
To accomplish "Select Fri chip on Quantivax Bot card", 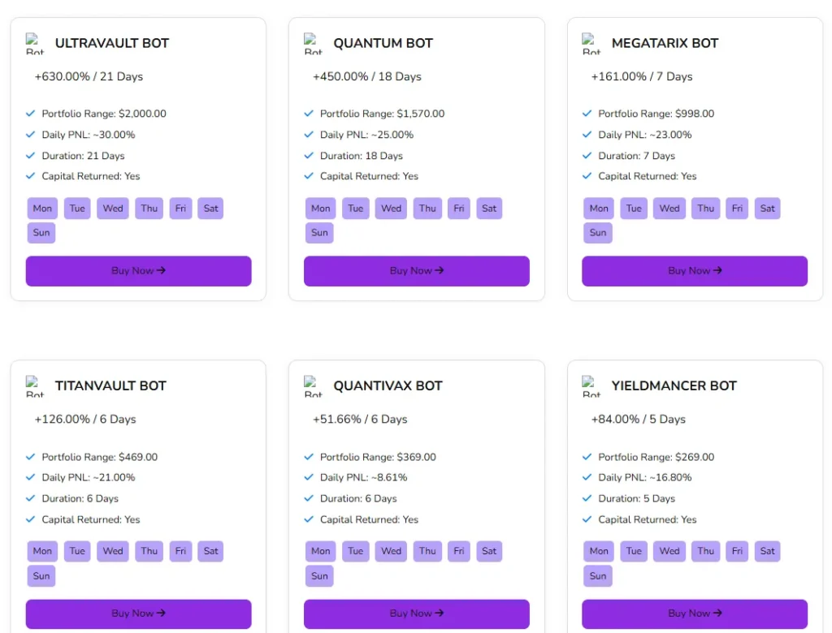I will (x=459, y=552).
